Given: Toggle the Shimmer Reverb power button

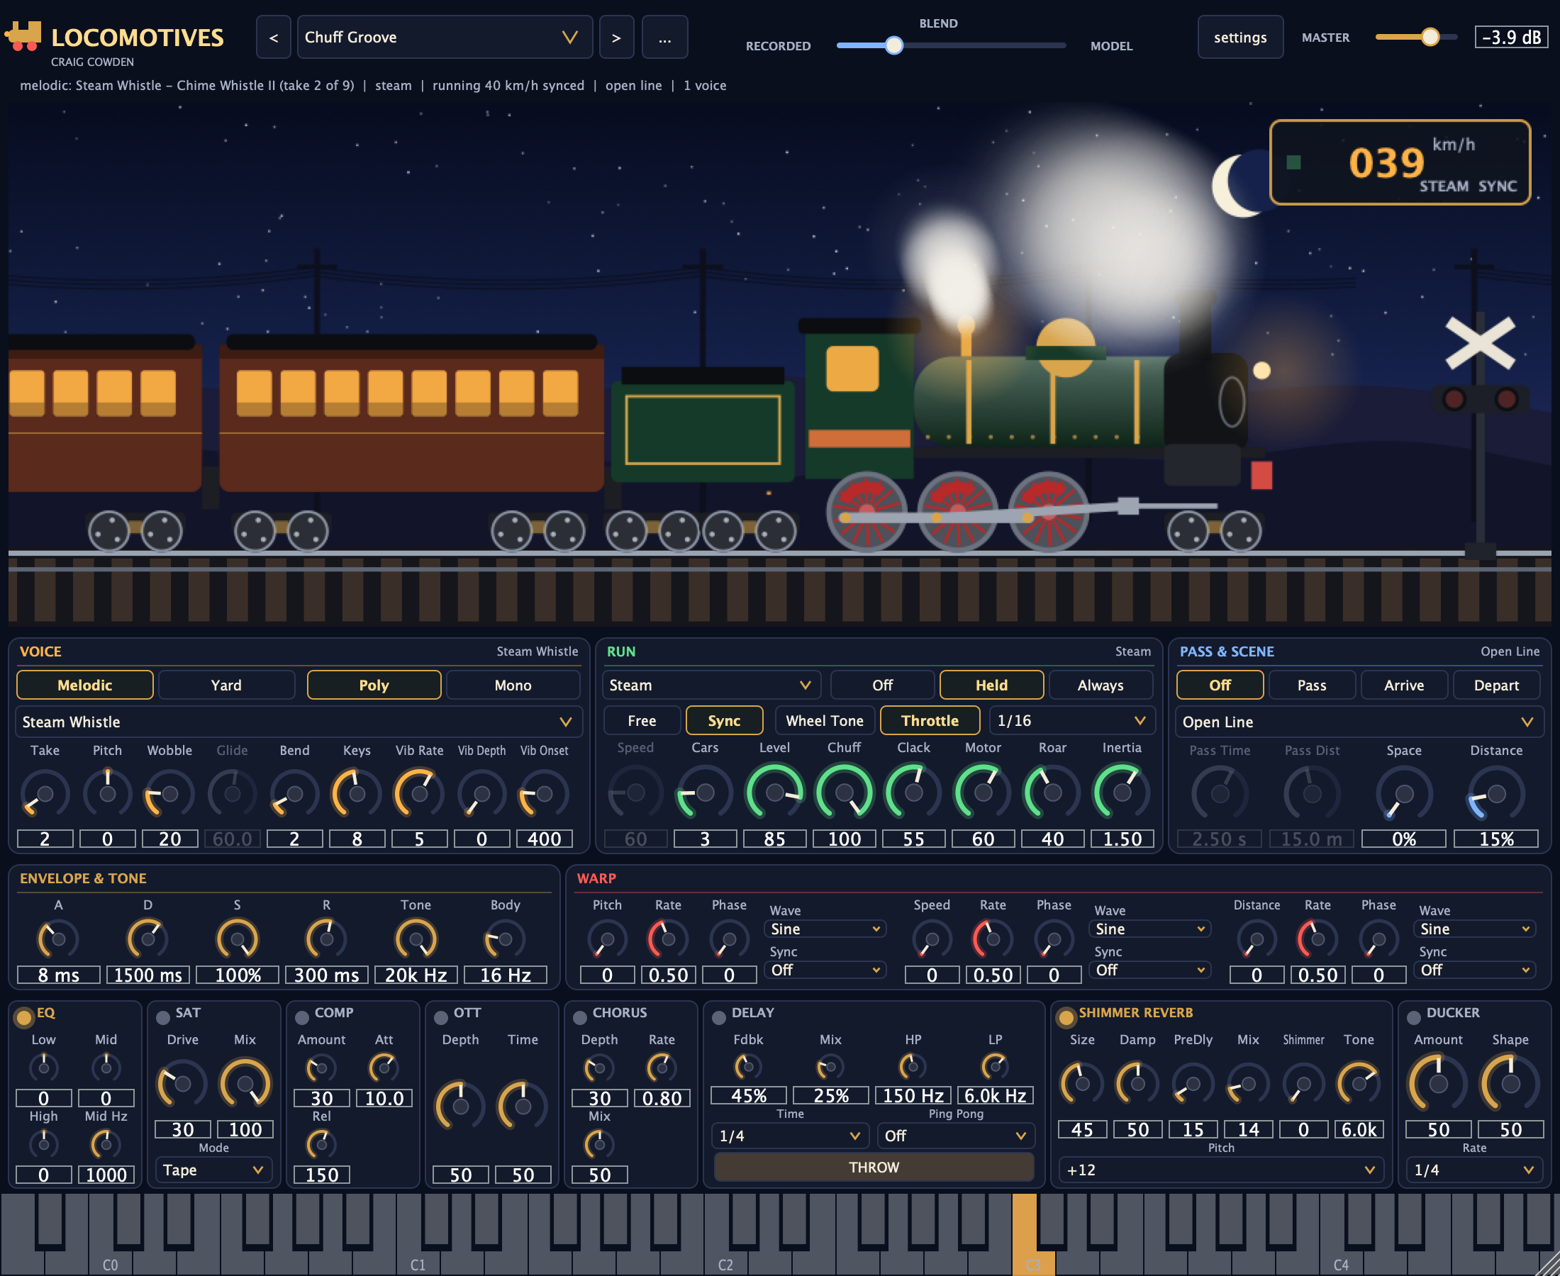Looking at the screenshot, I should [x=1066, y=1017].
